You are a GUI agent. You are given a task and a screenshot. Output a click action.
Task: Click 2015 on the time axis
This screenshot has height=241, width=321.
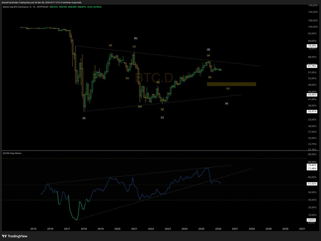tap(33, 229)
